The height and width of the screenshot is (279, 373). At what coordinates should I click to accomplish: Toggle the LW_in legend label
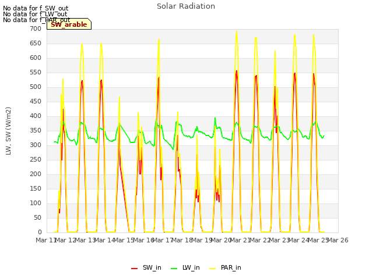point(191,267)
